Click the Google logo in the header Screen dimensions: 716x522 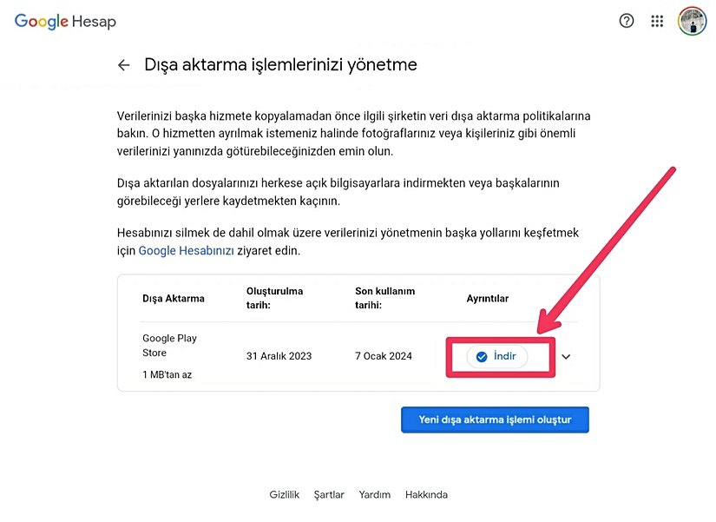pos(42,22)
